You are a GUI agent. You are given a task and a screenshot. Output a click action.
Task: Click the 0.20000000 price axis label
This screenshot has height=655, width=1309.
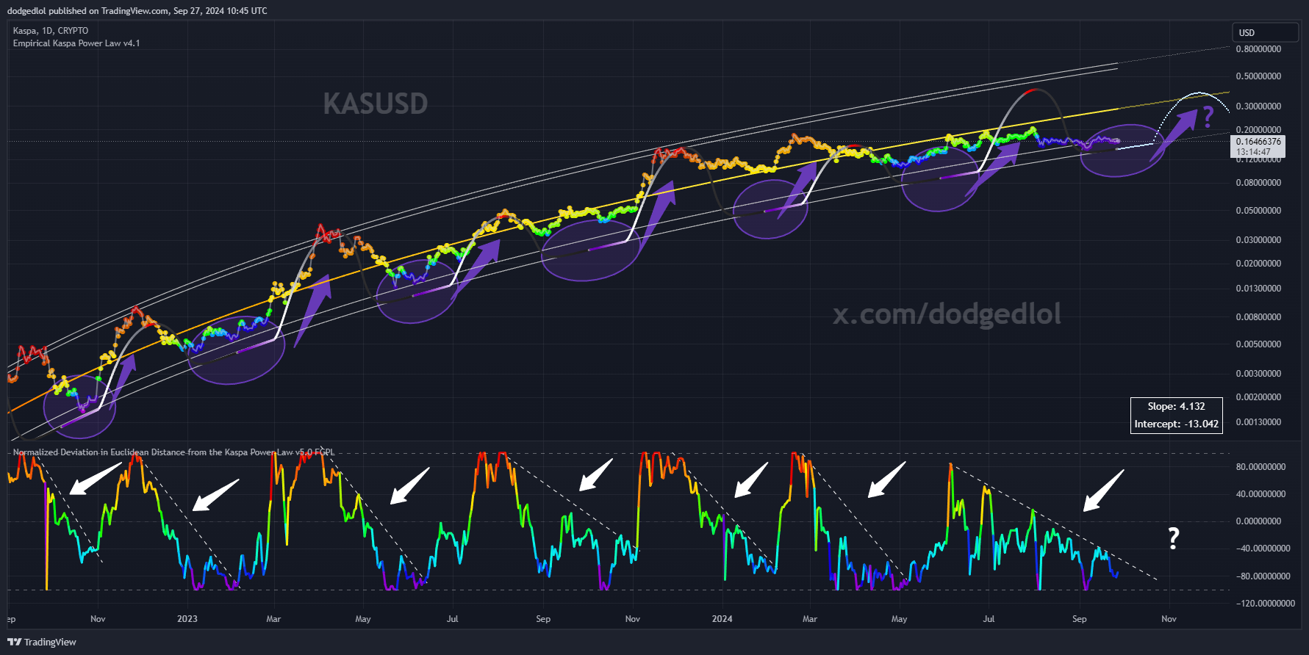point(1258,130)
